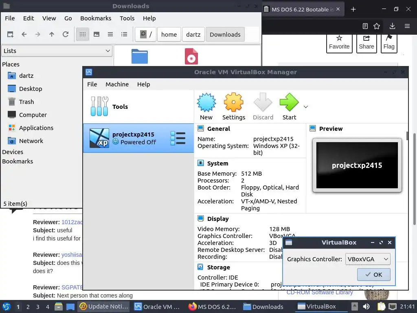417x313 pixels.
Task: Click the Discard arrow icon
Action: pos(263,102)
